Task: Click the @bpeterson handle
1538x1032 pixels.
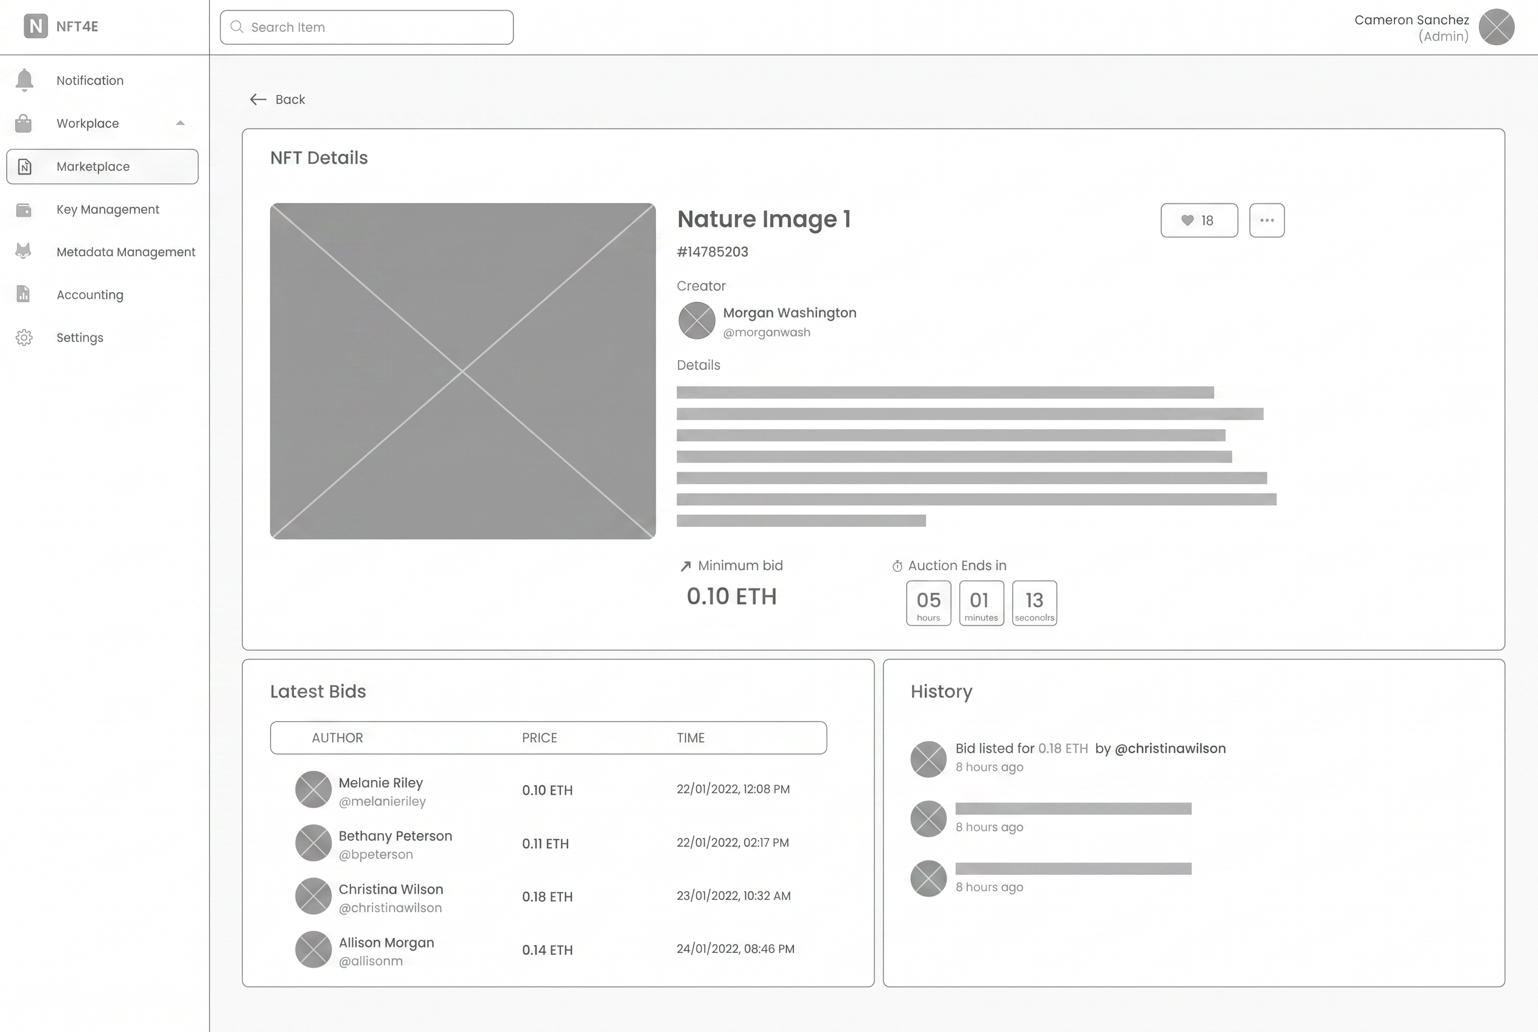Action: [x=376, y=854]
